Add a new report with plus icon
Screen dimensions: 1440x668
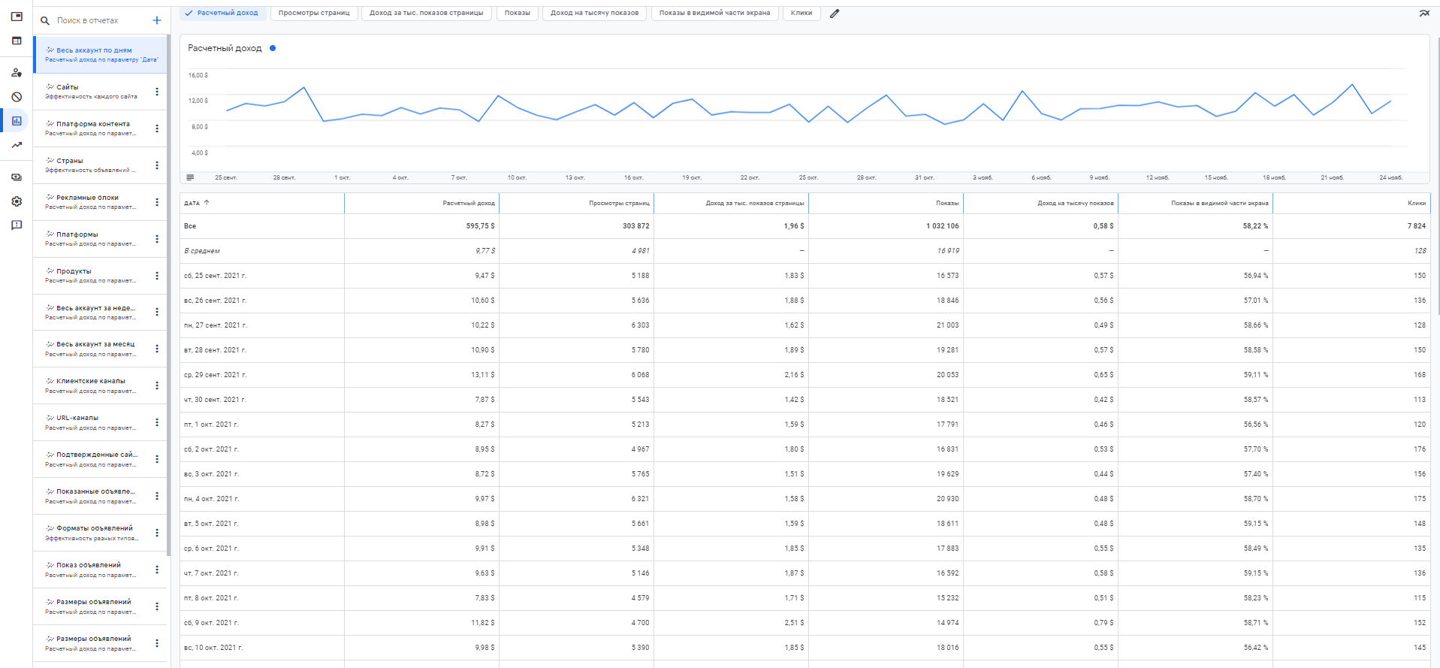click(x=157, y=20)
